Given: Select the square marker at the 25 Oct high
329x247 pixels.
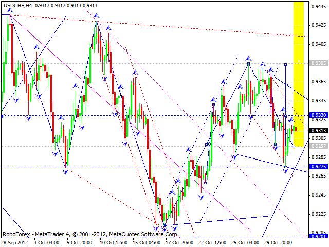Looking at the screenshot, I should click(249, 64).
